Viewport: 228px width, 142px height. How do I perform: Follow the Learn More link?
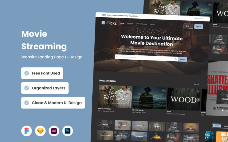[x=198, y=18]
